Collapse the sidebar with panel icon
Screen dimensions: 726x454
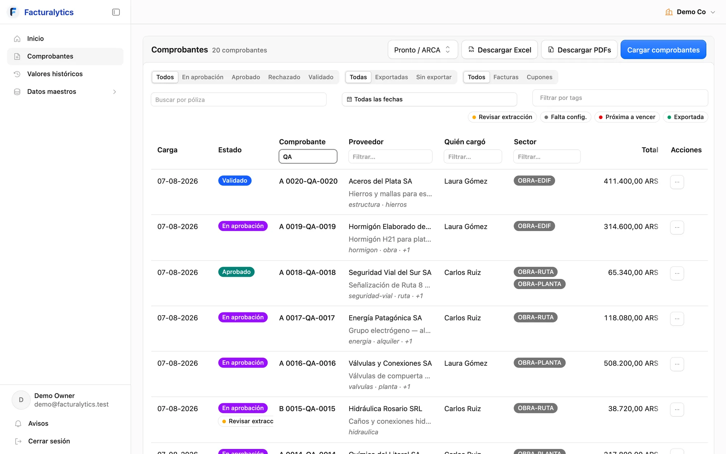pos(116,12)
